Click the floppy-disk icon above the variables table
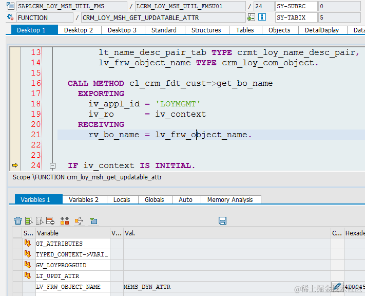 pos(222,220)
